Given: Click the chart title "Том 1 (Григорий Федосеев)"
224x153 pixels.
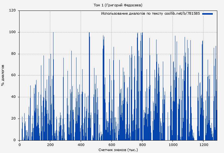Looking at the screenshot, I should click(x=118, y=5).
